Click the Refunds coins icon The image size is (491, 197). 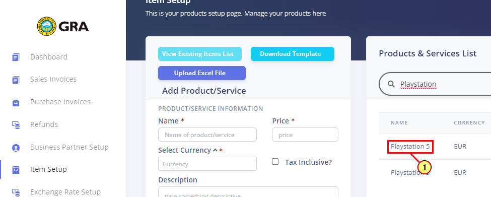tap(16, 124)
